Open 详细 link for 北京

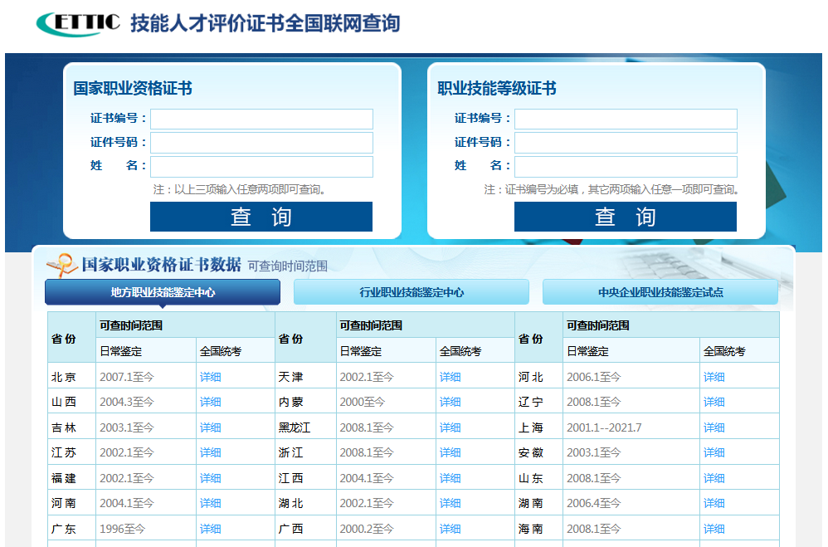pos(210,377)
